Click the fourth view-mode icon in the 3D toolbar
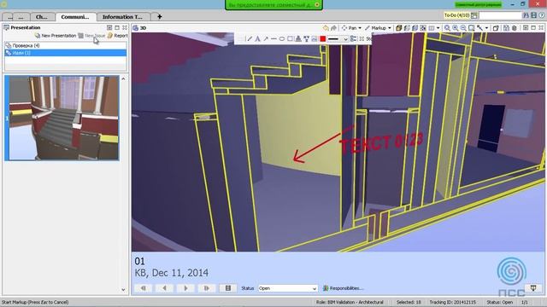The height and width of the screenshot is (307, 547). pos(423,28)
